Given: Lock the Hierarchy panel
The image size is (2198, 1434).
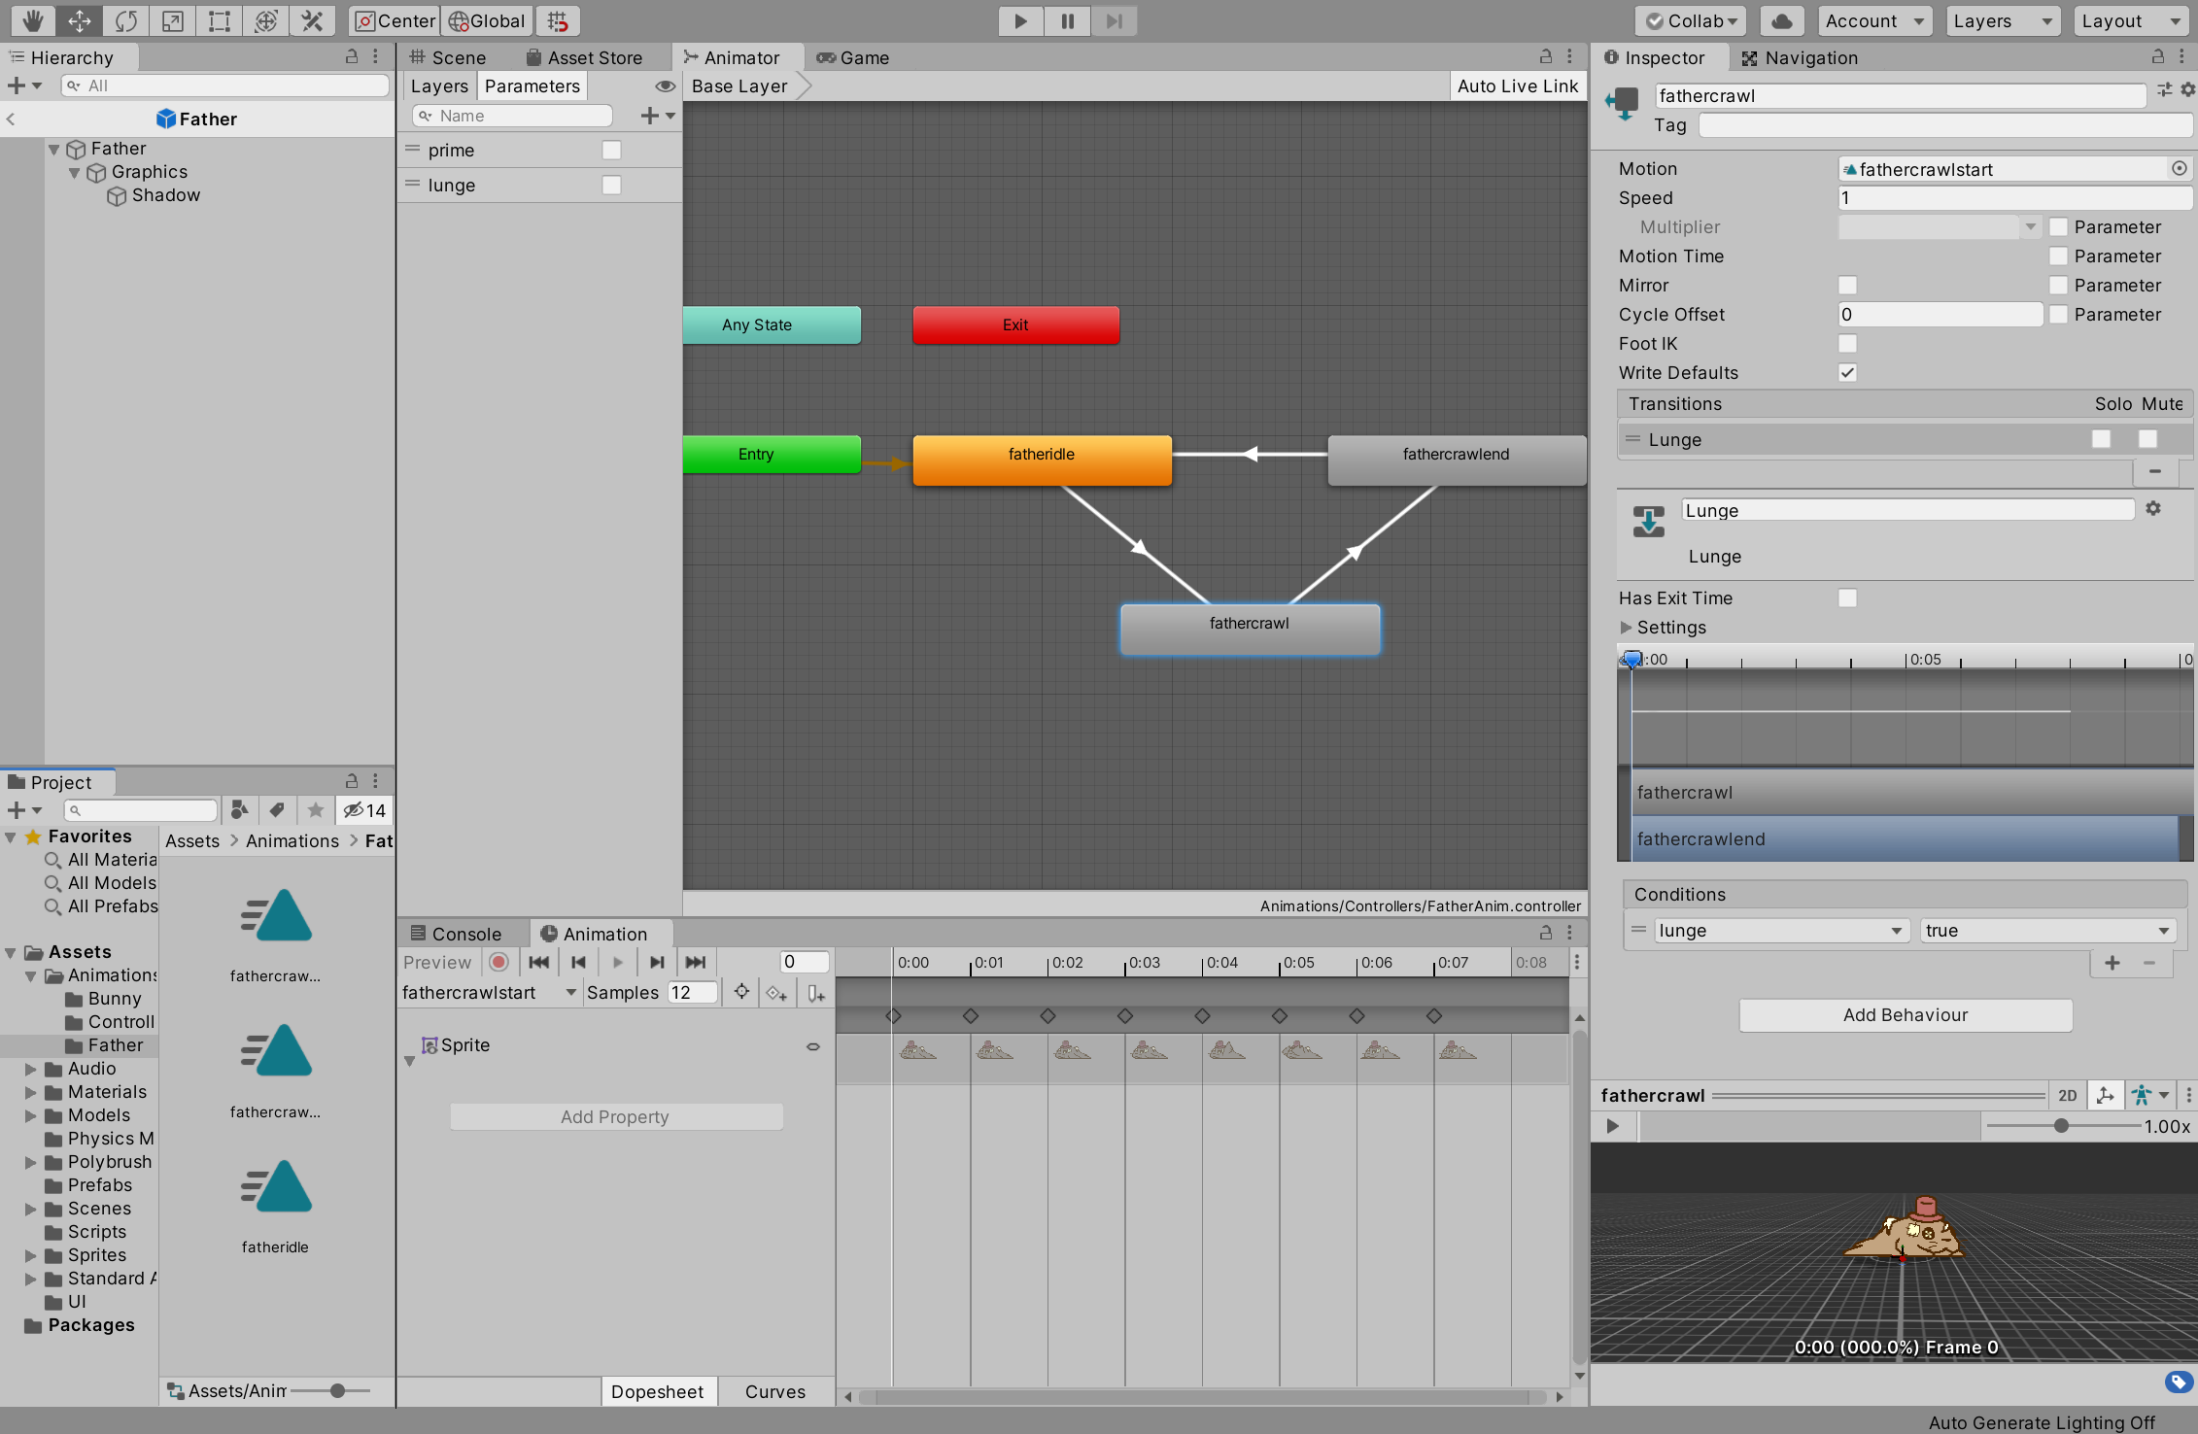Looking at the screenshot, I should tap(352, 57).
